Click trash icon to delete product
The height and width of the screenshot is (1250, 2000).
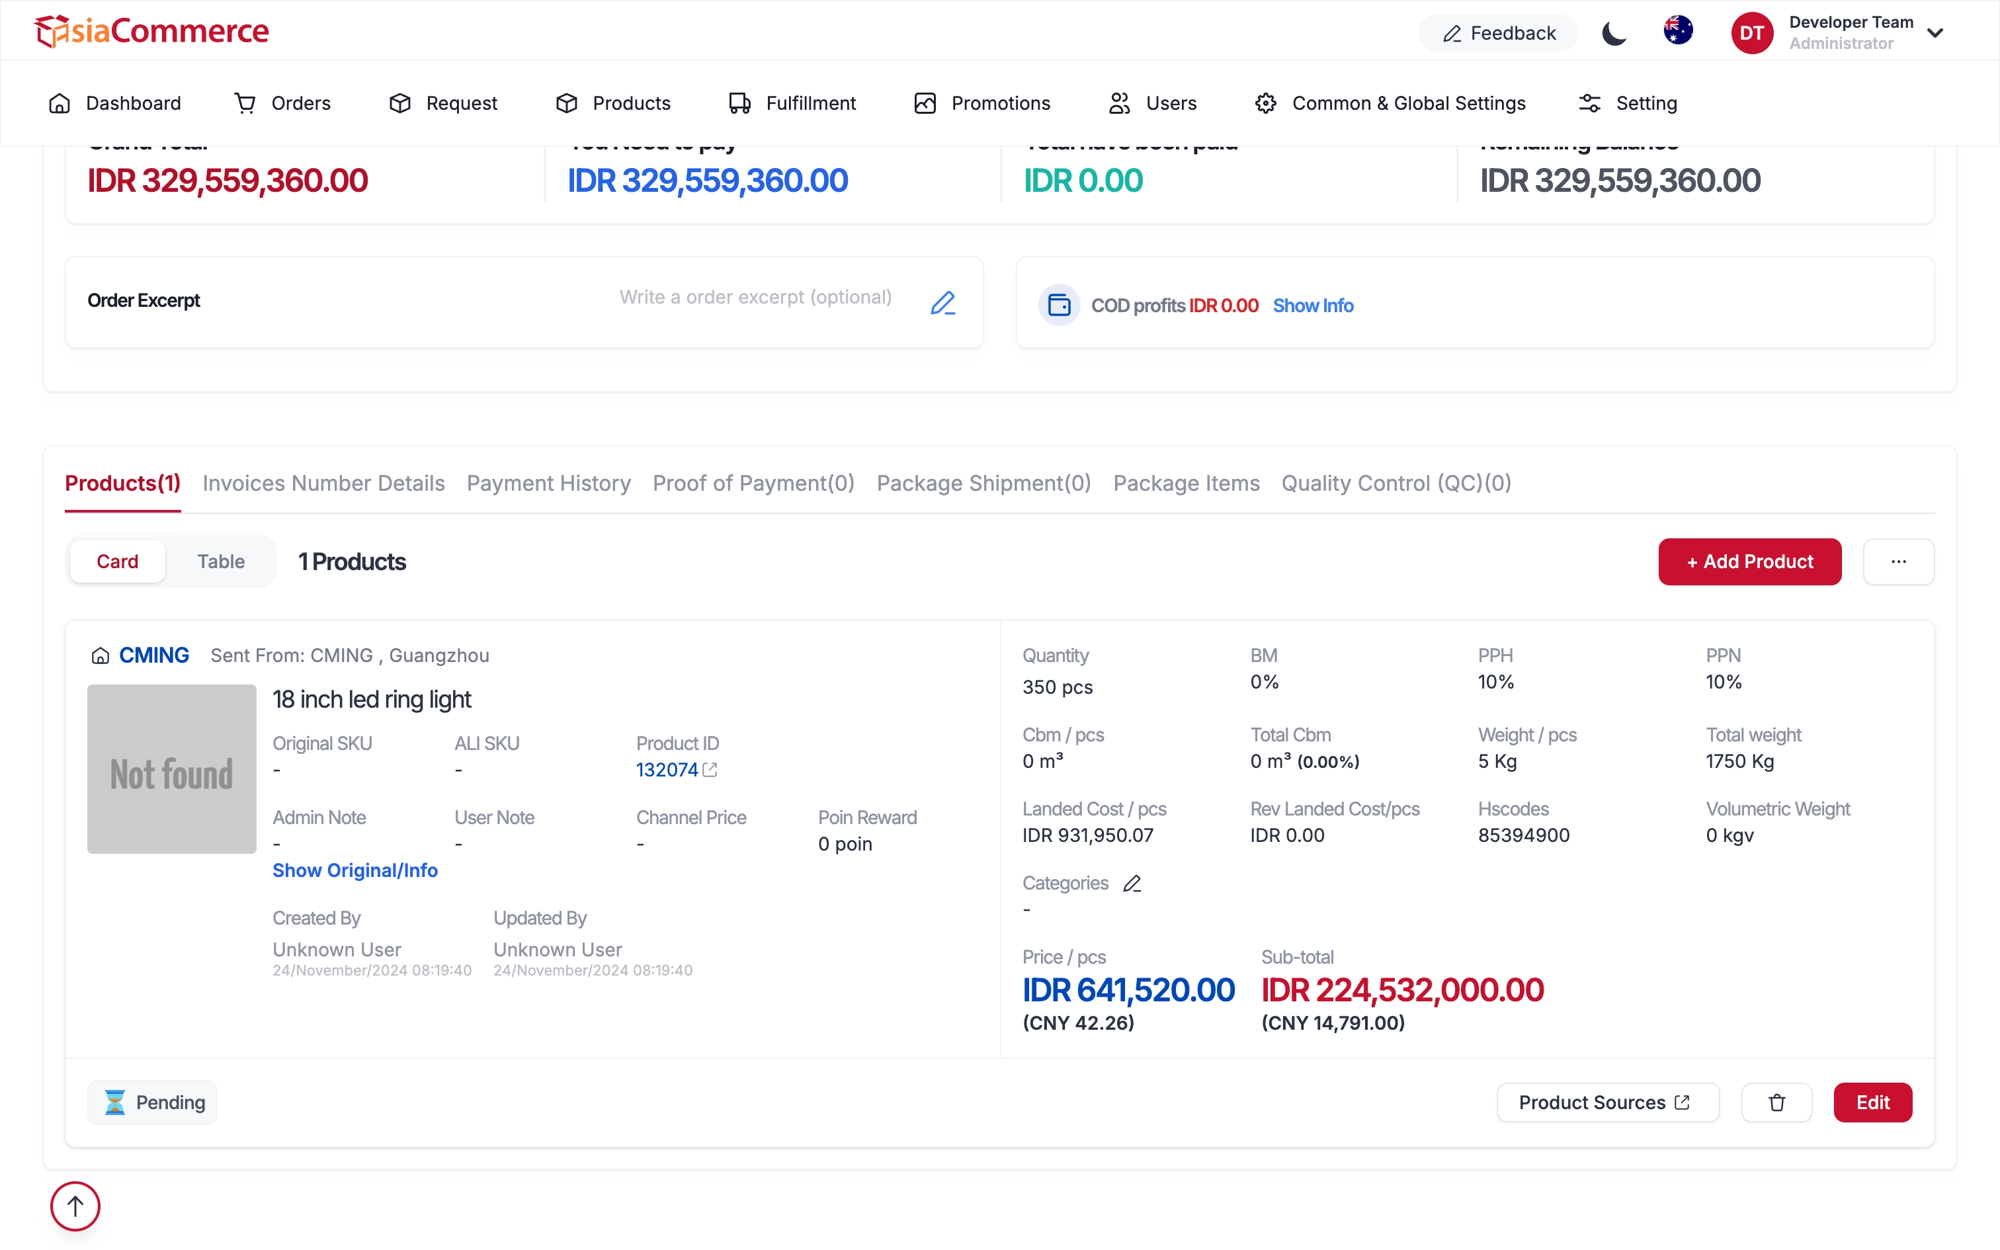(1776, 1102)
